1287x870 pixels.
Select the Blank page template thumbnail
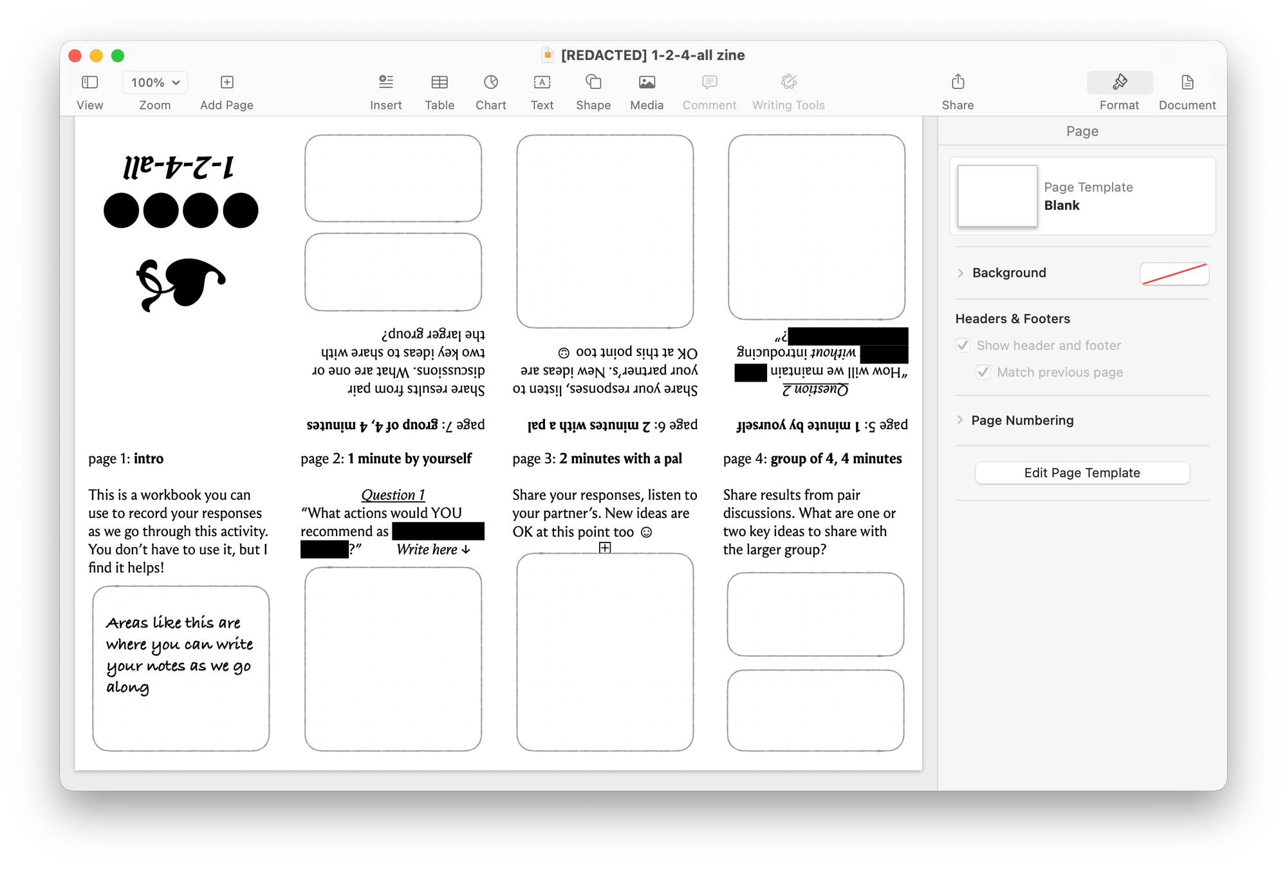[x=997, y=195]
